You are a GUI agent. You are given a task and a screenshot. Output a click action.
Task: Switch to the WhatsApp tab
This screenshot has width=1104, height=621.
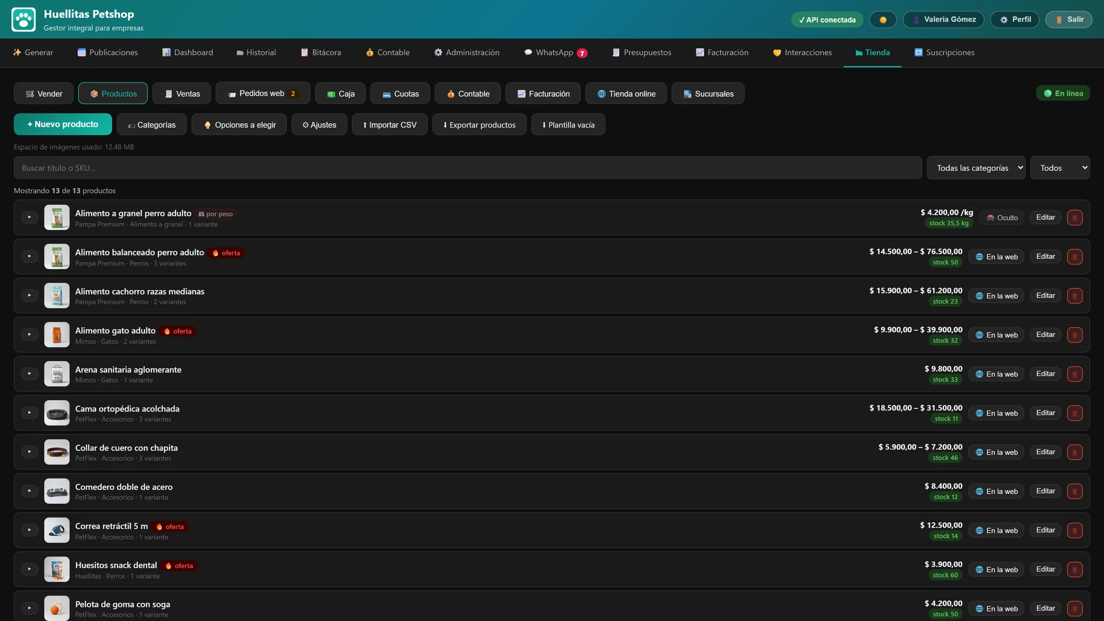(x=555, y=52)
